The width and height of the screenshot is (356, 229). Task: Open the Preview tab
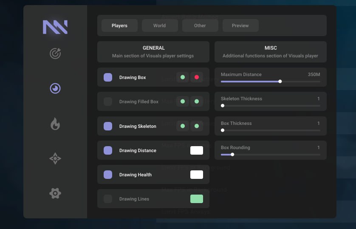click(240, 25)
